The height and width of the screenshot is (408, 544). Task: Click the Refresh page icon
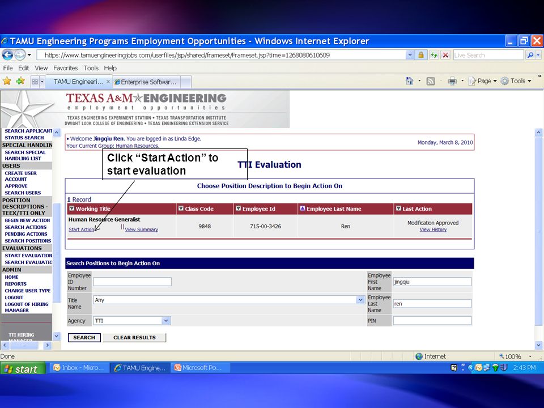pyautogui.click(x=433, y=55)
